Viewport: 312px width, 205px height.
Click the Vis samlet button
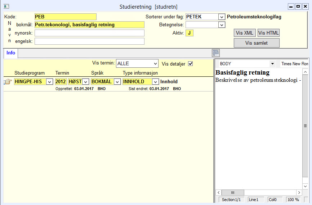tap(257, 43)
